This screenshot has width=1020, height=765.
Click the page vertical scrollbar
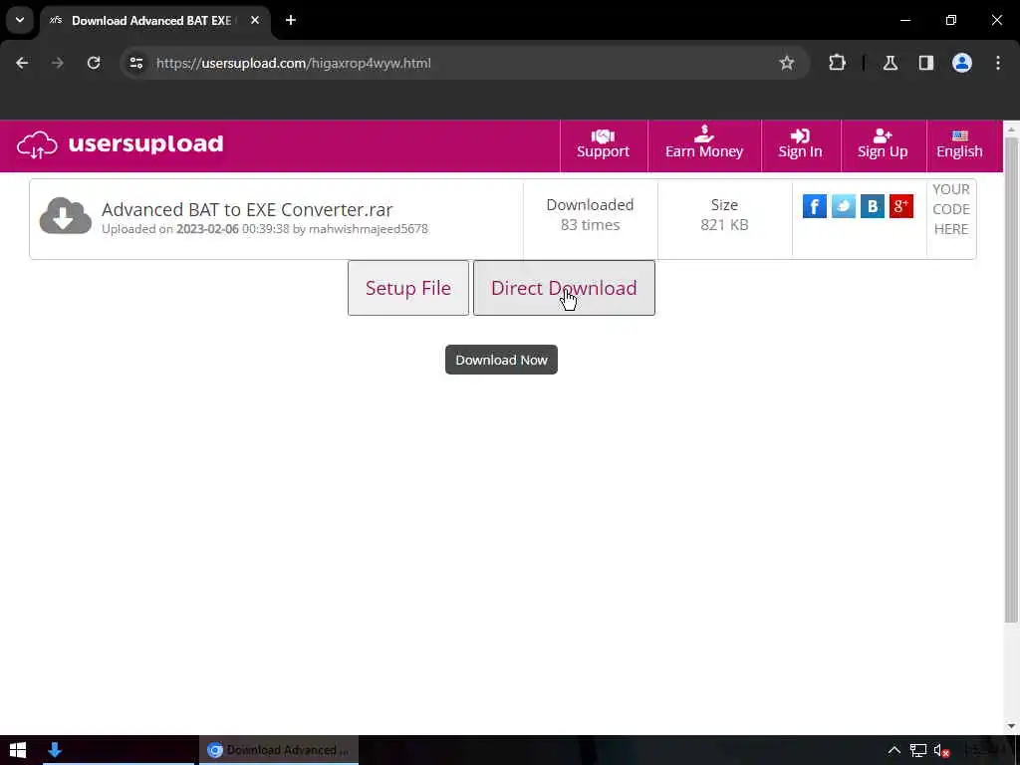pos(1011,378)
